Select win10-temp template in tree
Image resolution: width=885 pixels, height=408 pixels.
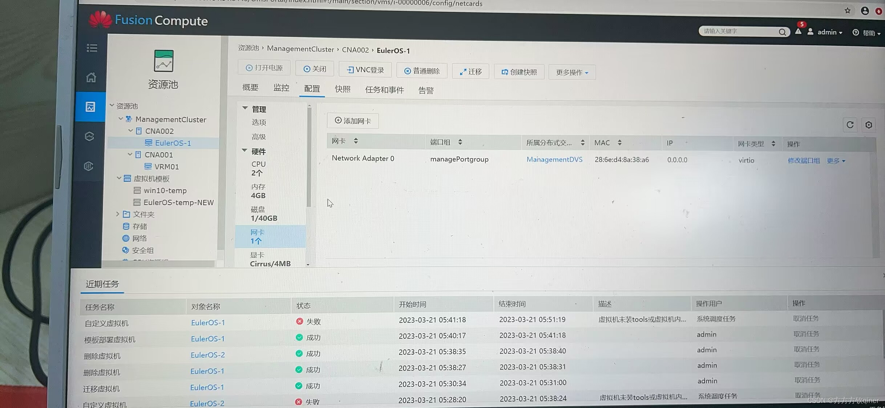pyautogui.click(x=165, y=191)
